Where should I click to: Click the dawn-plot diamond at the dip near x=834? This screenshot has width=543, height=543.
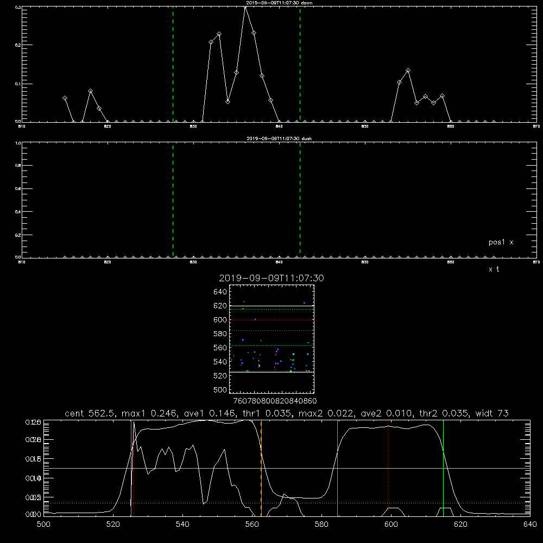[228, 102]
